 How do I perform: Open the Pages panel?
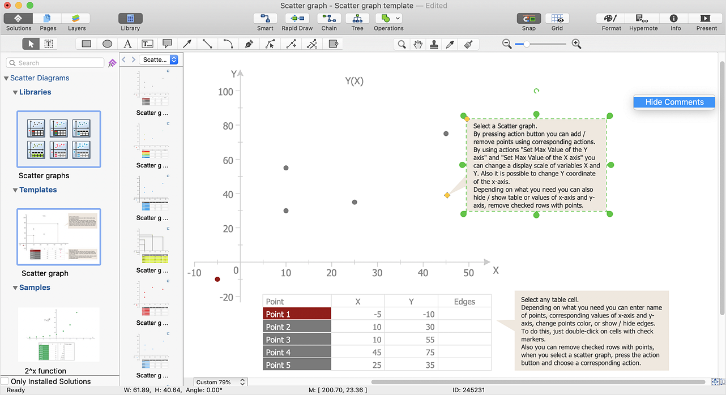pos(48,19)
